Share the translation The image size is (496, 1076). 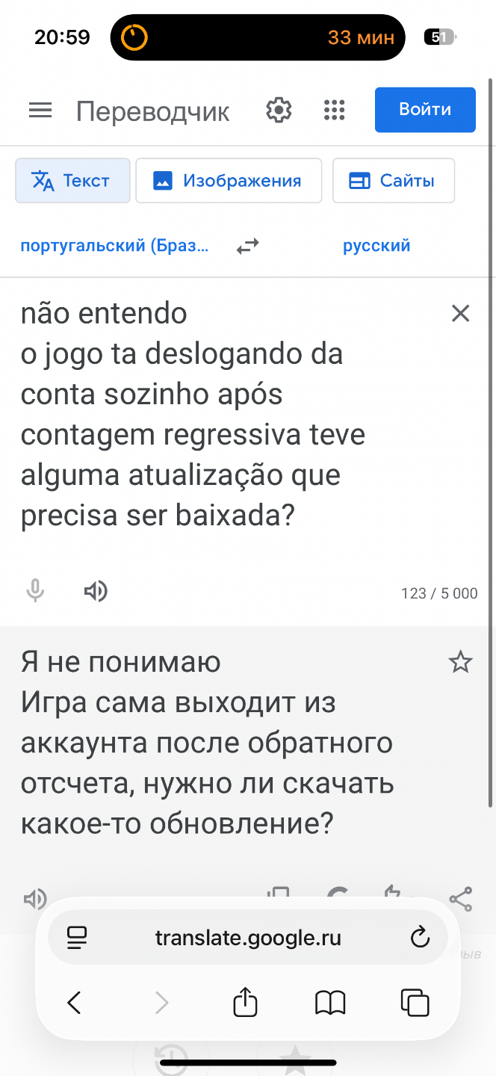coord(461,898)
